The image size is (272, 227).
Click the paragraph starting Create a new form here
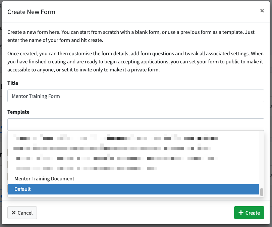131,36
